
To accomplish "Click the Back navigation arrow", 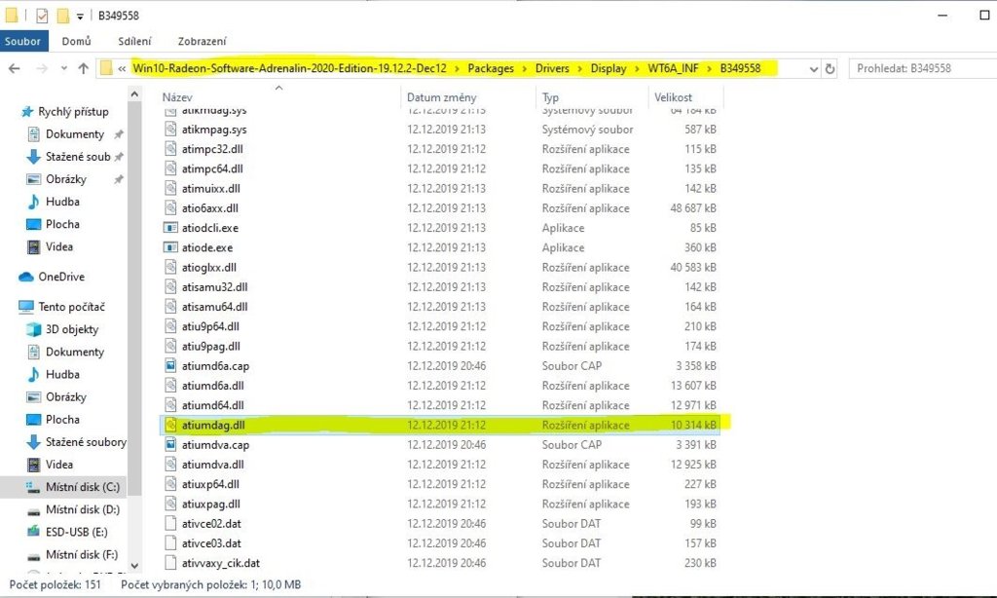I will 15,69.
